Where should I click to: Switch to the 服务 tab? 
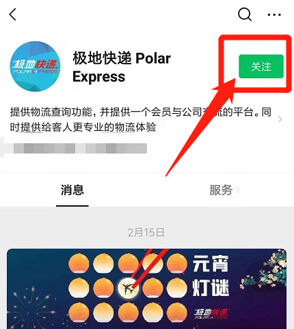[x=221, y=190]
